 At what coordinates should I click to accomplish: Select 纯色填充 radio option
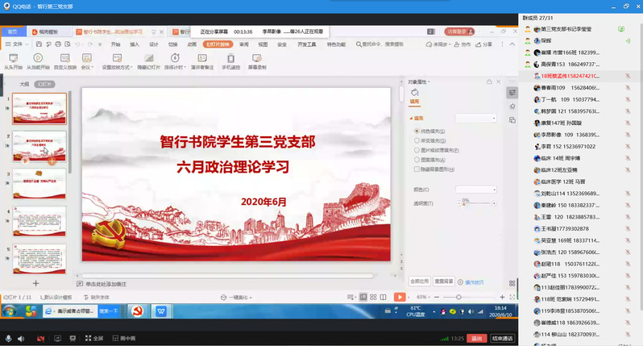(415, 131)
